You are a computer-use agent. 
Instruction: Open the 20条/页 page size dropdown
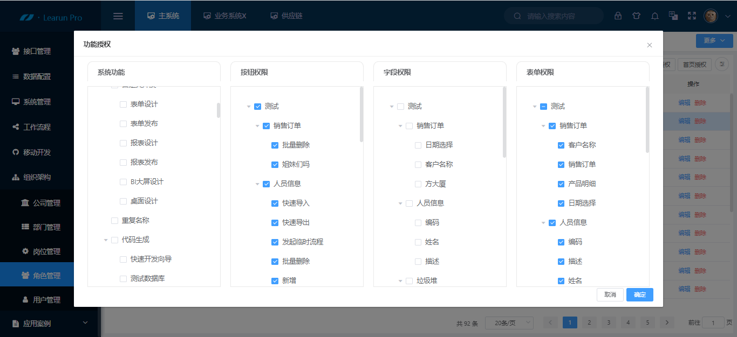coord(509,322)
